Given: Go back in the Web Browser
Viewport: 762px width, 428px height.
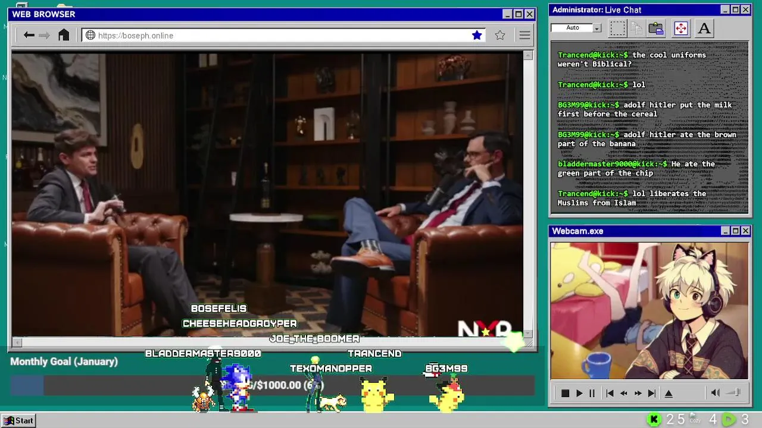Looking at the screenshot, I should tap(29, 35).
